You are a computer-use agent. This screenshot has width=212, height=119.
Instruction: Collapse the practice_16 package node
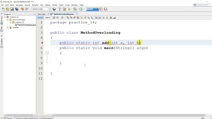(x=10, y=22)
